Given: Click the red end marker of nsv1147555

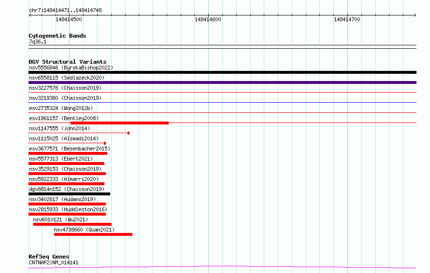Looking at the screenshot, I should pos(129,133).
